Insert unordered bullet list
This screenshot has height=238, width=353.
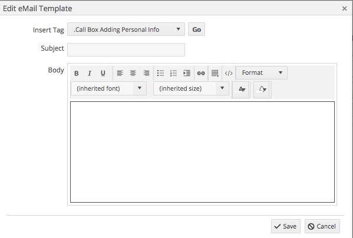coord(160,73)
